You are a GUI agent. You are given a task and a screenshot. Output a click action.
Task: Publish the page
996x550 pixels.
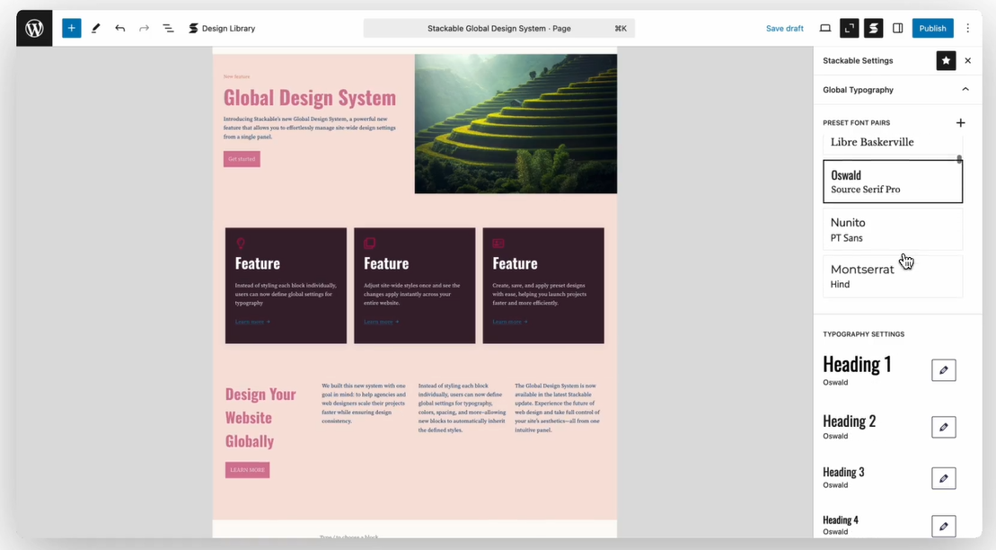(932, 28)
